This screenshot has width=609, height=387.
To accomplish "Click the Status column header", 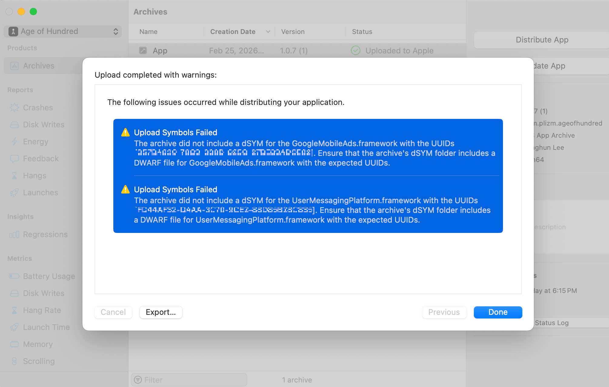I will point(362,32).
